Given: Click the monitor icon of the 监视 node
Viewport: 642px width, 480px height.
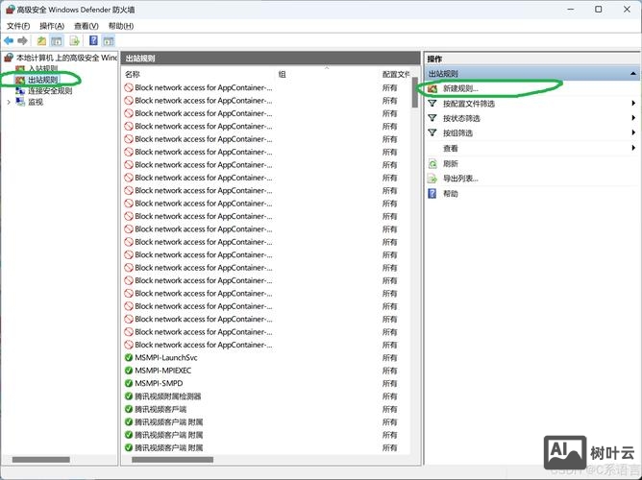Looking at the screenshot, I should (20, 102).
